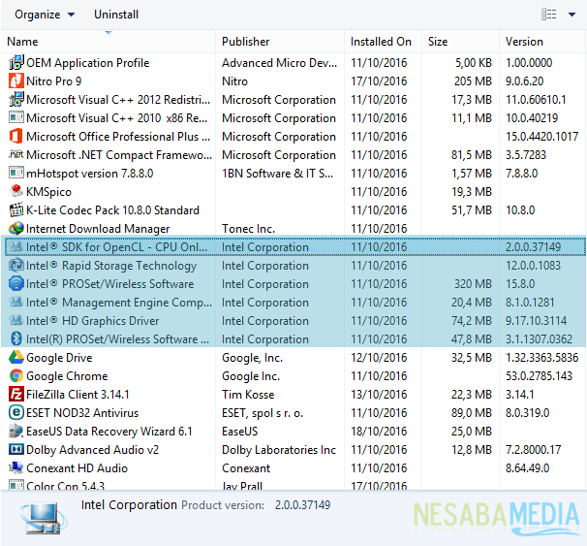Click the 'ESET NOD32 Antivirus' name
Screen dimensions: 587x546
click(82, 412)
